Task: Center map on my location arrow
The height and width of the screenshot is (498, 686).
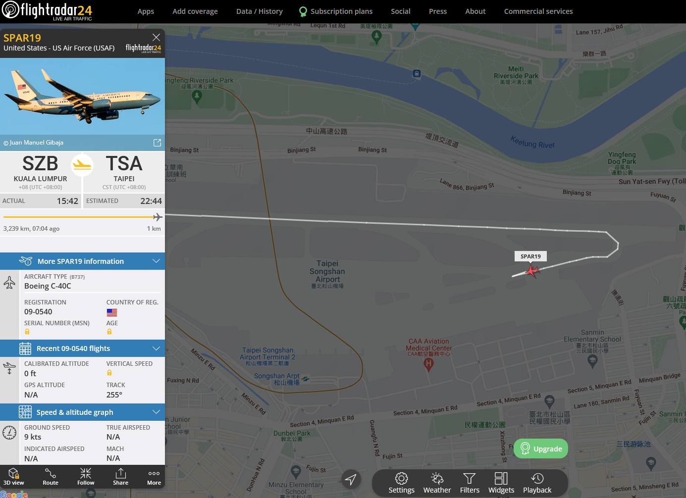Action: (351, 479)
